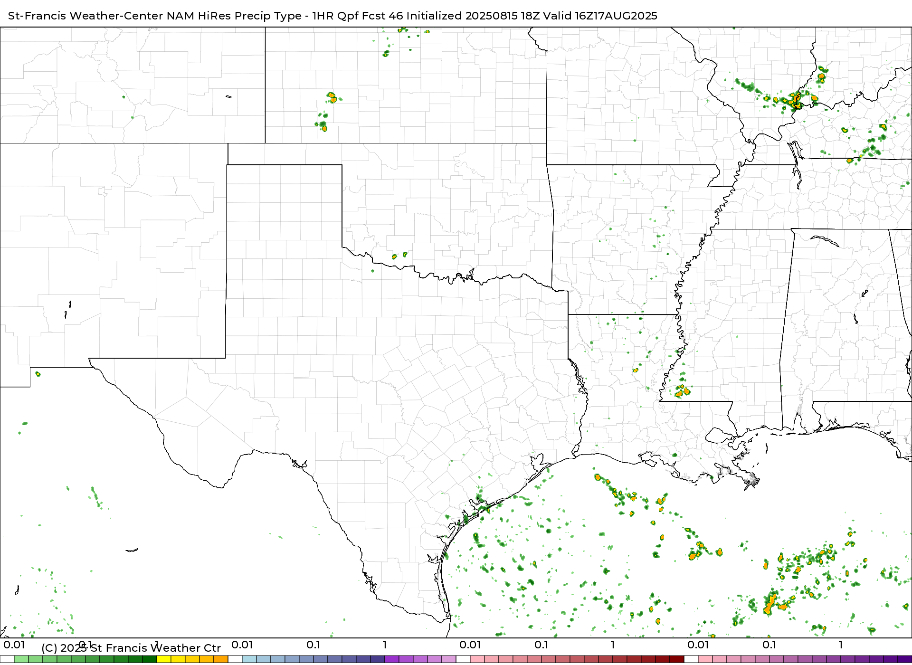This screenshot has width=912, height=665.
Task: Click the '0.1' label above the red scale
Action: pyautogui.click(x=541, y=645)
